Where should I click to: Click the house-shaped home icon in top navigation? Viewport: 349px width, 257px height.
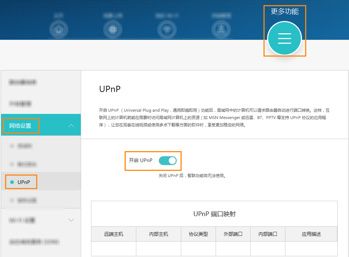58,30
